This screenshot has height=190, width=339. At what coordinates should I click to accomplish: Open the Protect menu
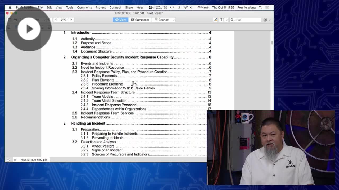click(x=101, y=7)
